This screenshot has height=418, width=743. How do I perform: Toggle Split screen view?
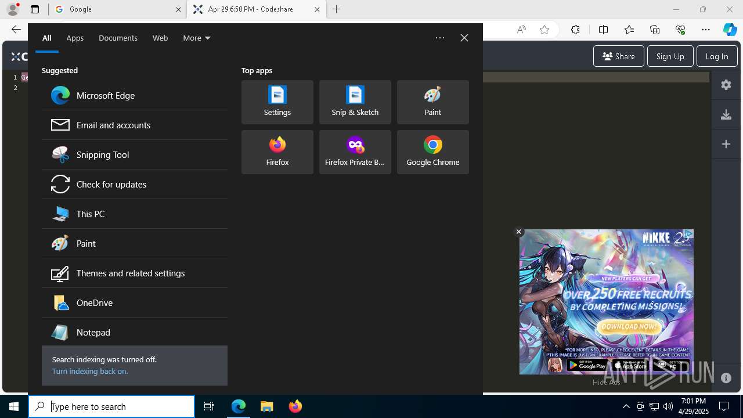(603, 30)
